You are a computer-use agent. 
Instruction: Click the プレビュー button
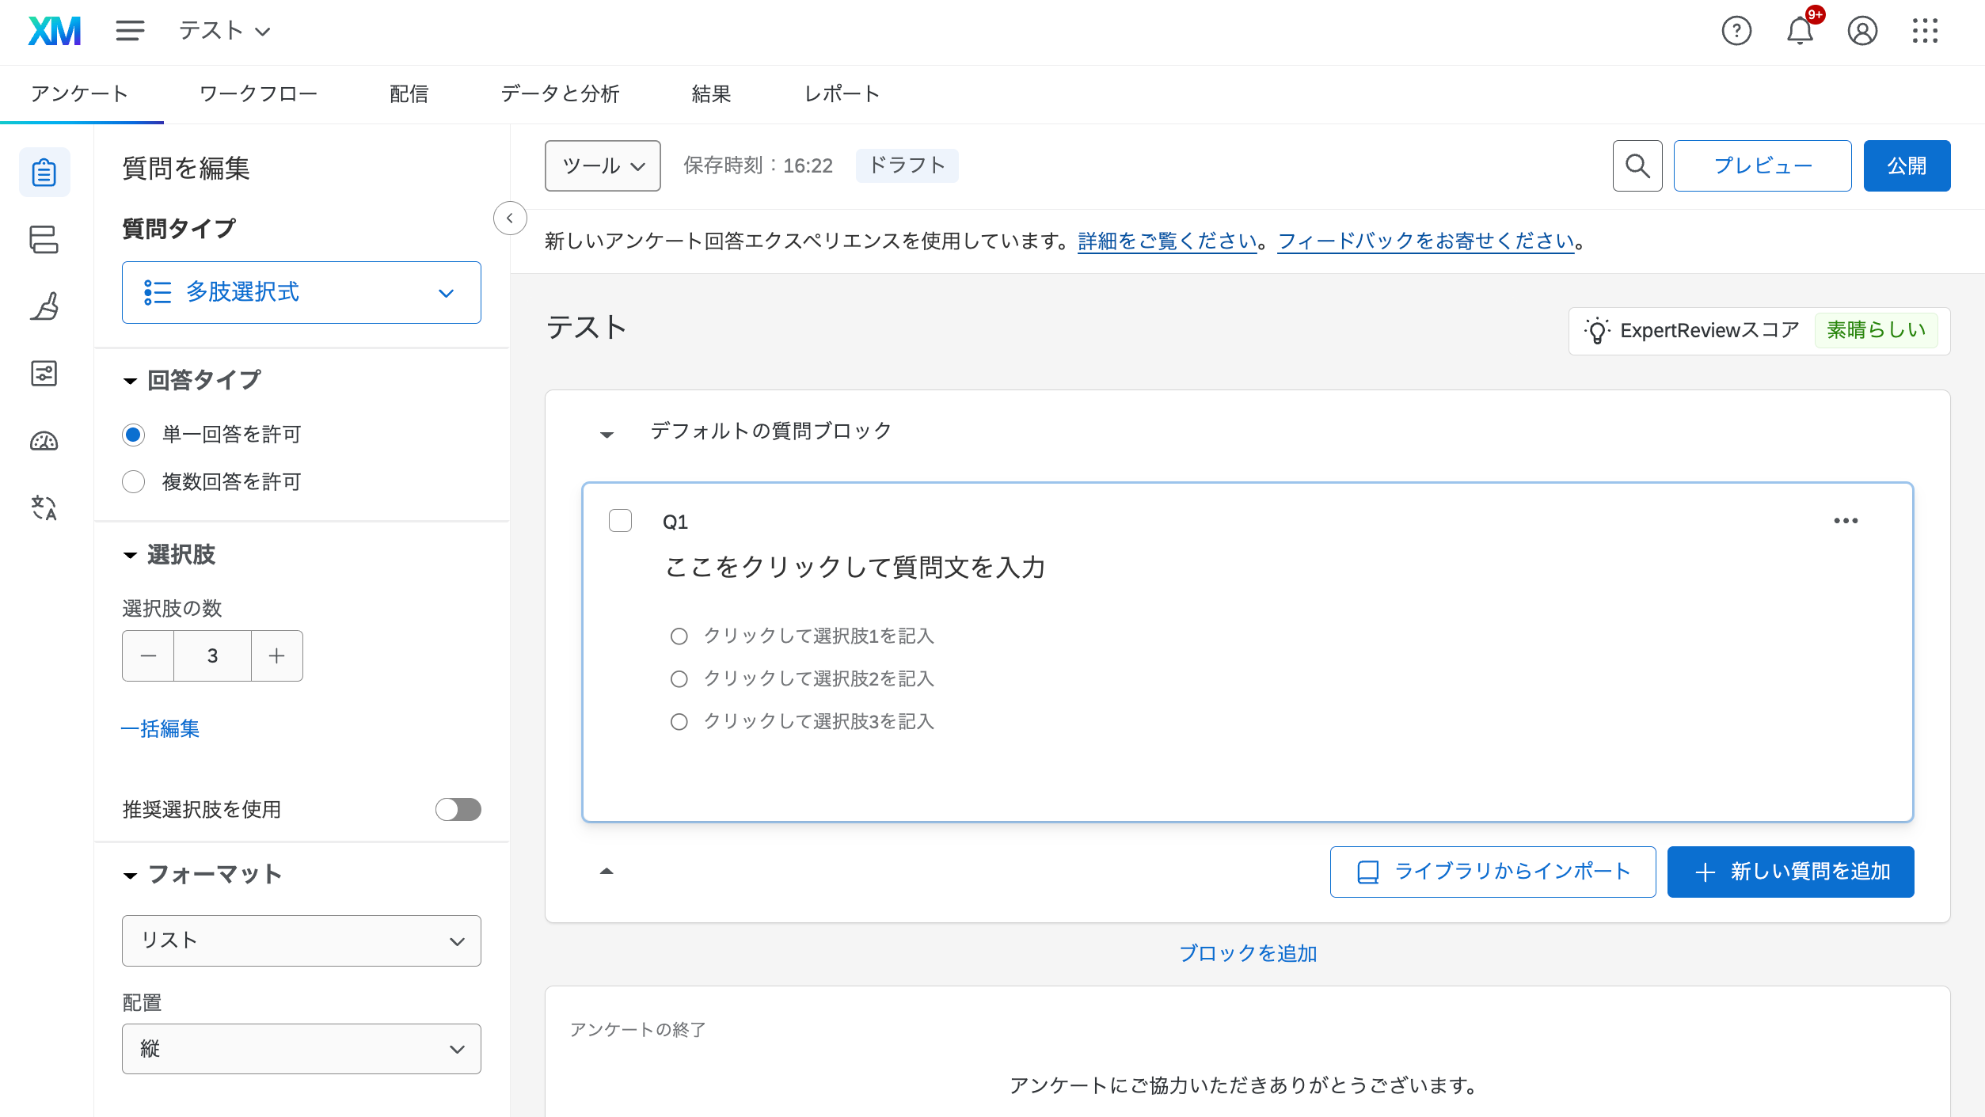1763,165
